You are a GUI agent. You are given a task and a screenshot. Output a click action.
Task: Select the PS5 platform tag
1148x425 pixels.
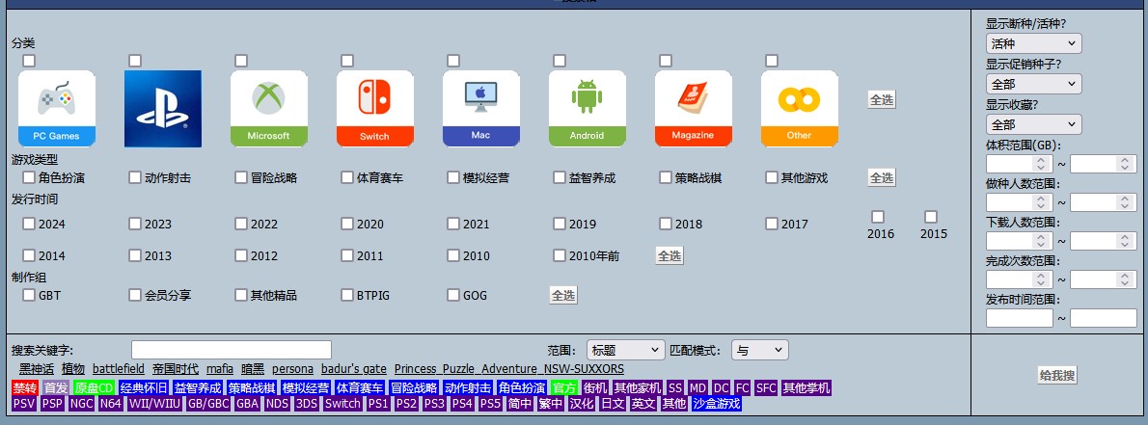tap(490, 403)
